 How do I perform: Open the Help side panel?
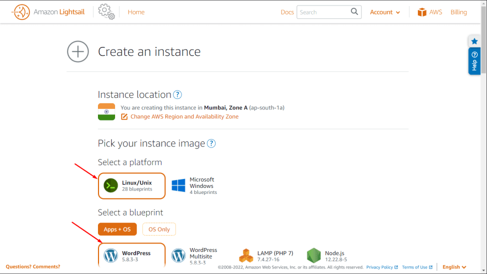pyautogui.click(x=474, y=61)
